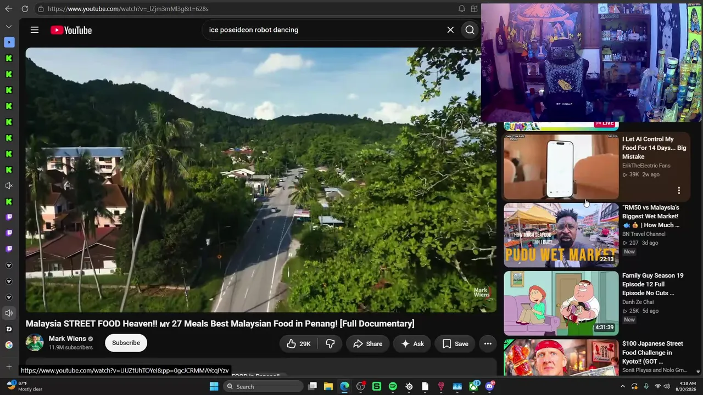703x395 pixels.
Task: Open 'I Let AI Control My Food' title
Action: tap(654, 148)
